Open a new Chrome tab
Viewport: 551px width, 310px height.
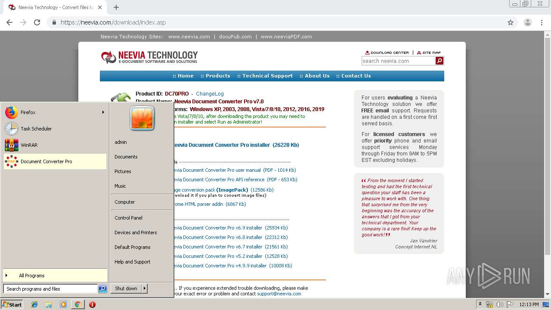[x=116, y=7]
